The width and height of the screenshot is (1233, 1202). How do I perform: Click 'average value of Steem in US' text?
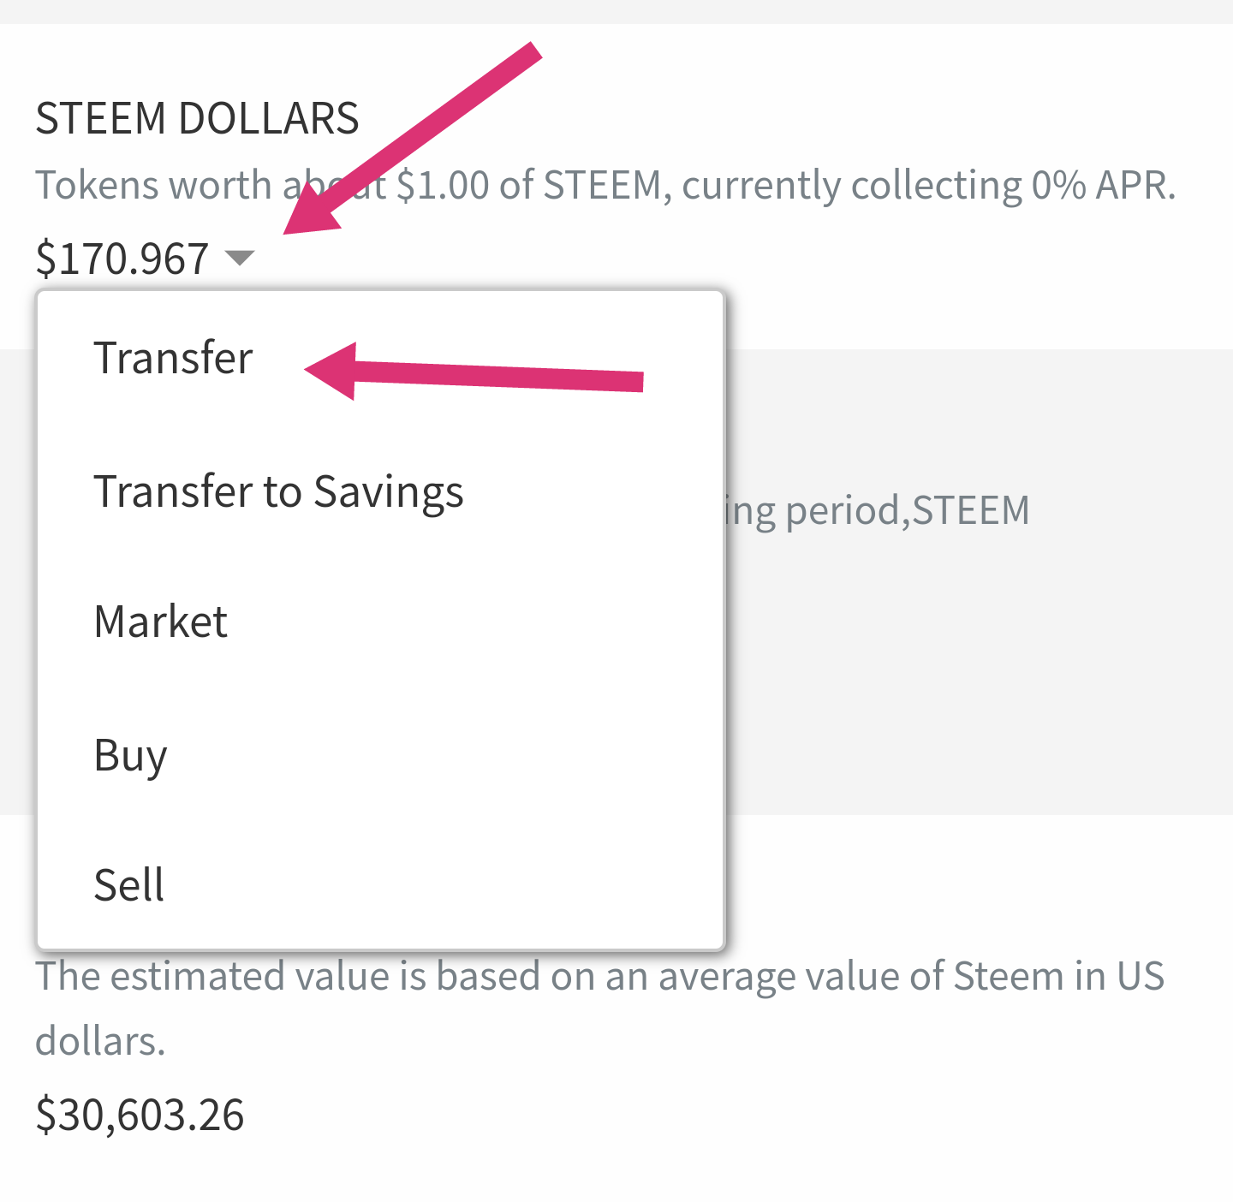click(908, 976)
